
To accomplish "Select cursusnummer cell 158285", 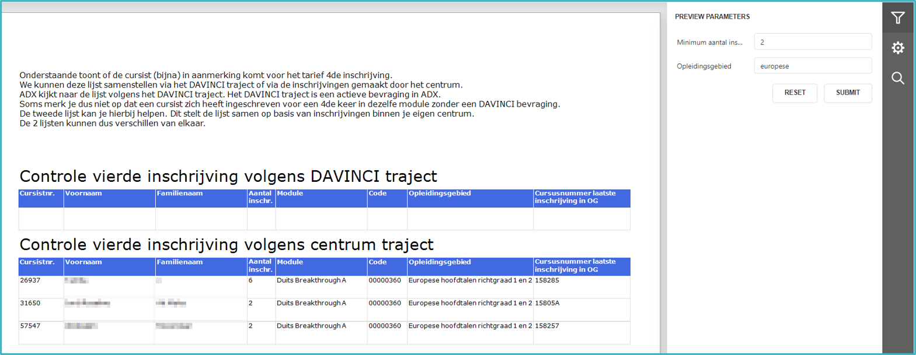I will click(547, 280).
